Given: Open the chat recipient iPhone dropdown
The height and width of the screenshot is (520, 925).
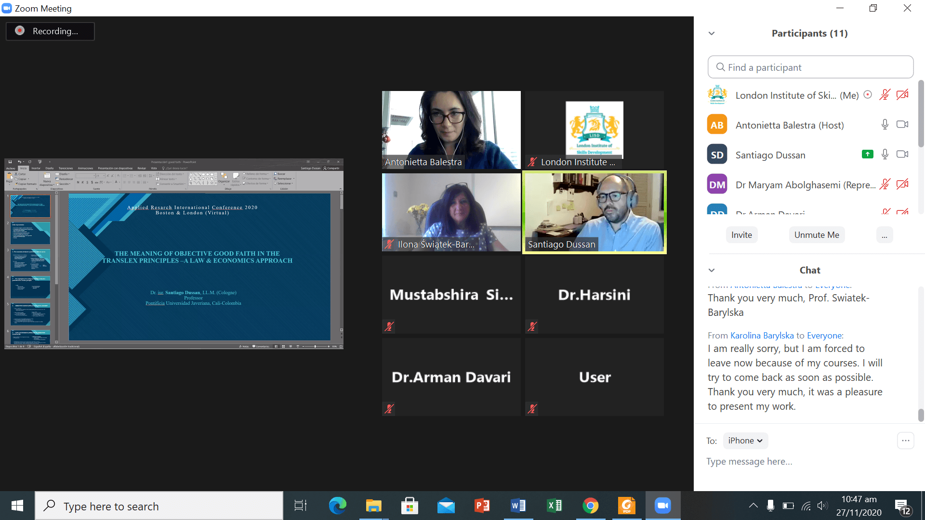Looking at the screenshot, I should click(745, 441).
